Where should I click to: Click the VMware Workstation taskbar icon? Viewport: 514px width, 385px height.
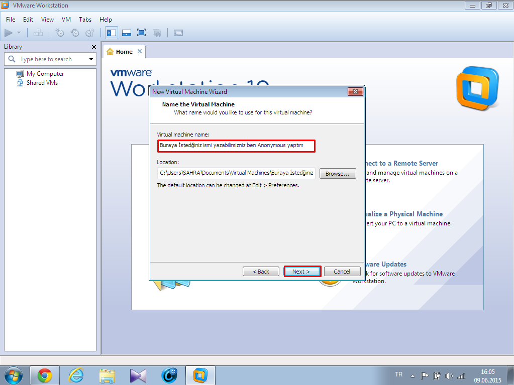click(200, 375)
